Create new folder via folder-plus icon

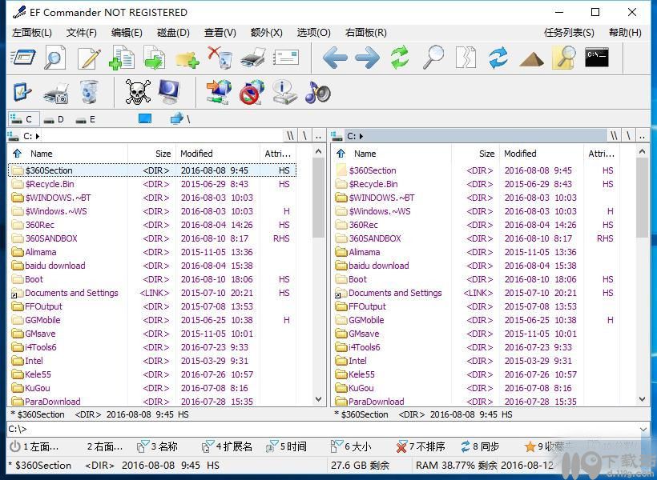tap(187, 59)
